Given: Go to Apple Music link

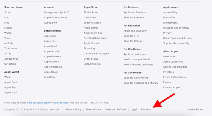Looking at the screenshot, I should pos(51,46).
